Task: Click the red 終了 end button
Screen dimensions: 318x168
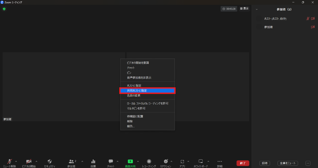Action: (243, 163)
